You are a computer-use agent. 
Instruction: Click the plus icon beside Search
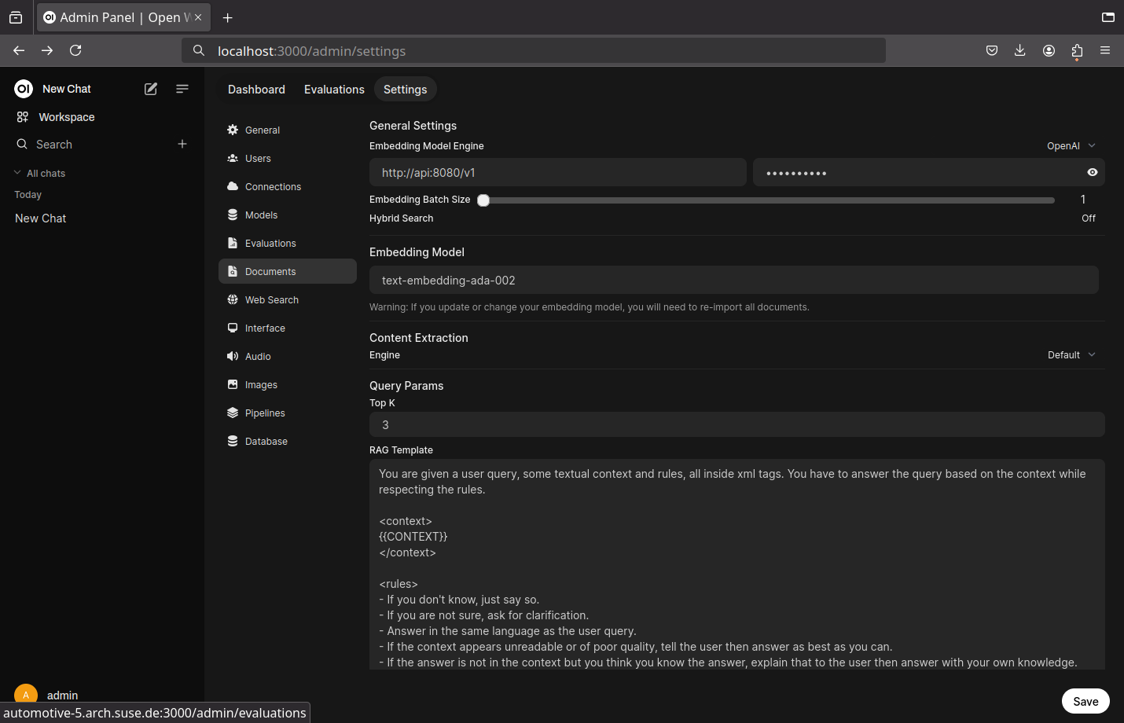pyautogui.click(x=182, y=144)
